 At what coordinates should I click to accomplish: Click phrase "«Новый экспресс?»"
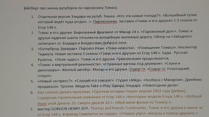[56, 81]
